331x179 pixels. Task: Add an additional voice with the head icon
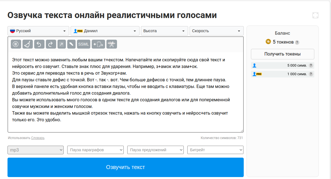[x=98, y=44]
